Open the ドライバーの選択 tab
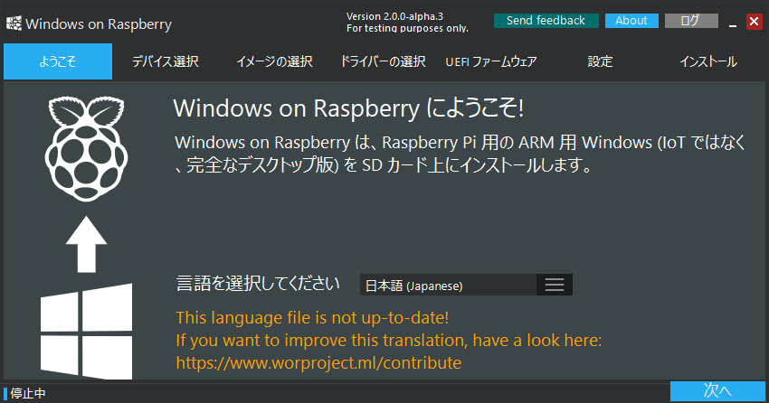769x403 pixels. (x=383, y=61)
